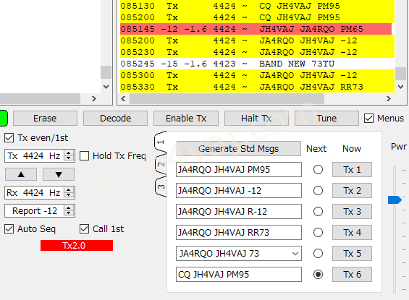Switch to tab 2 of message panel
Screen dimensions: 409x300
pyautogui.click(x=161, y=164)
